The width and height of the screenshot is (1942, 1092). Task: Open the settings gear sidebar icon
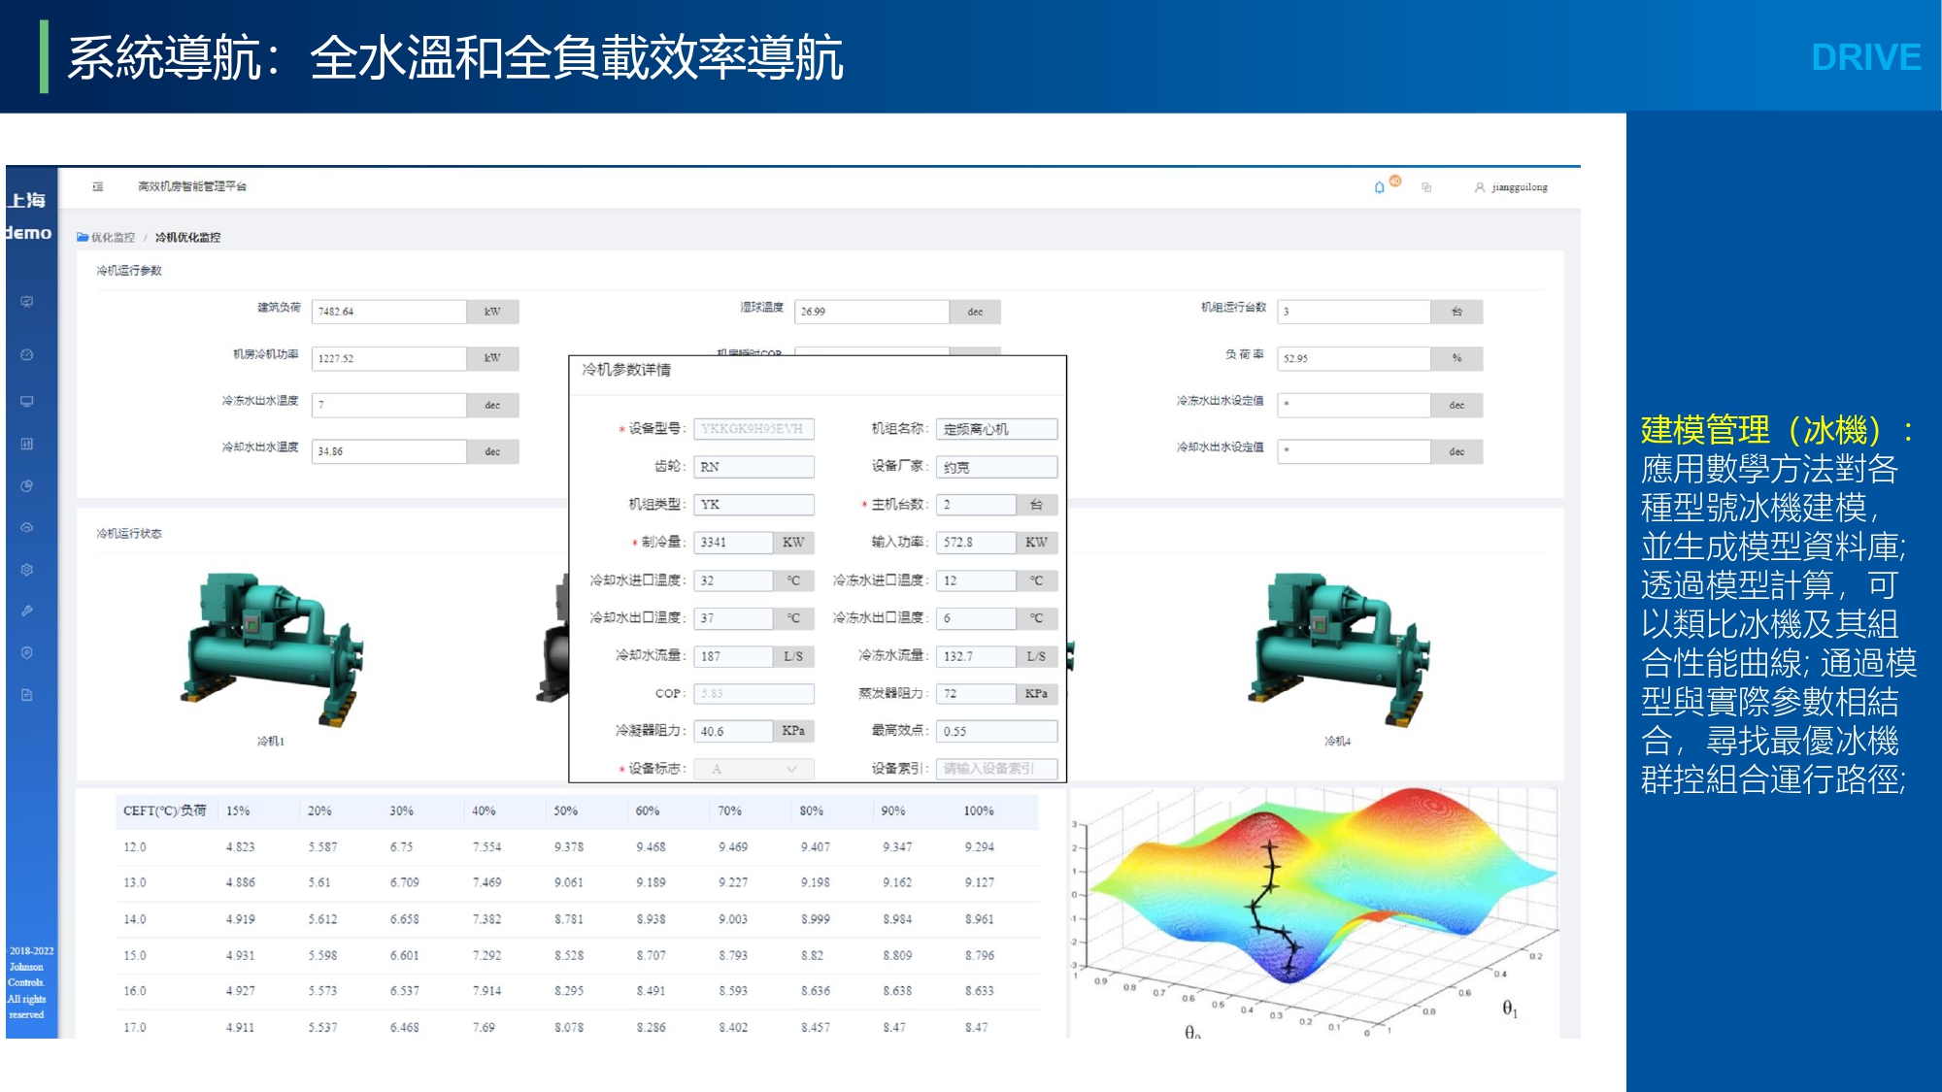point(27,570)
